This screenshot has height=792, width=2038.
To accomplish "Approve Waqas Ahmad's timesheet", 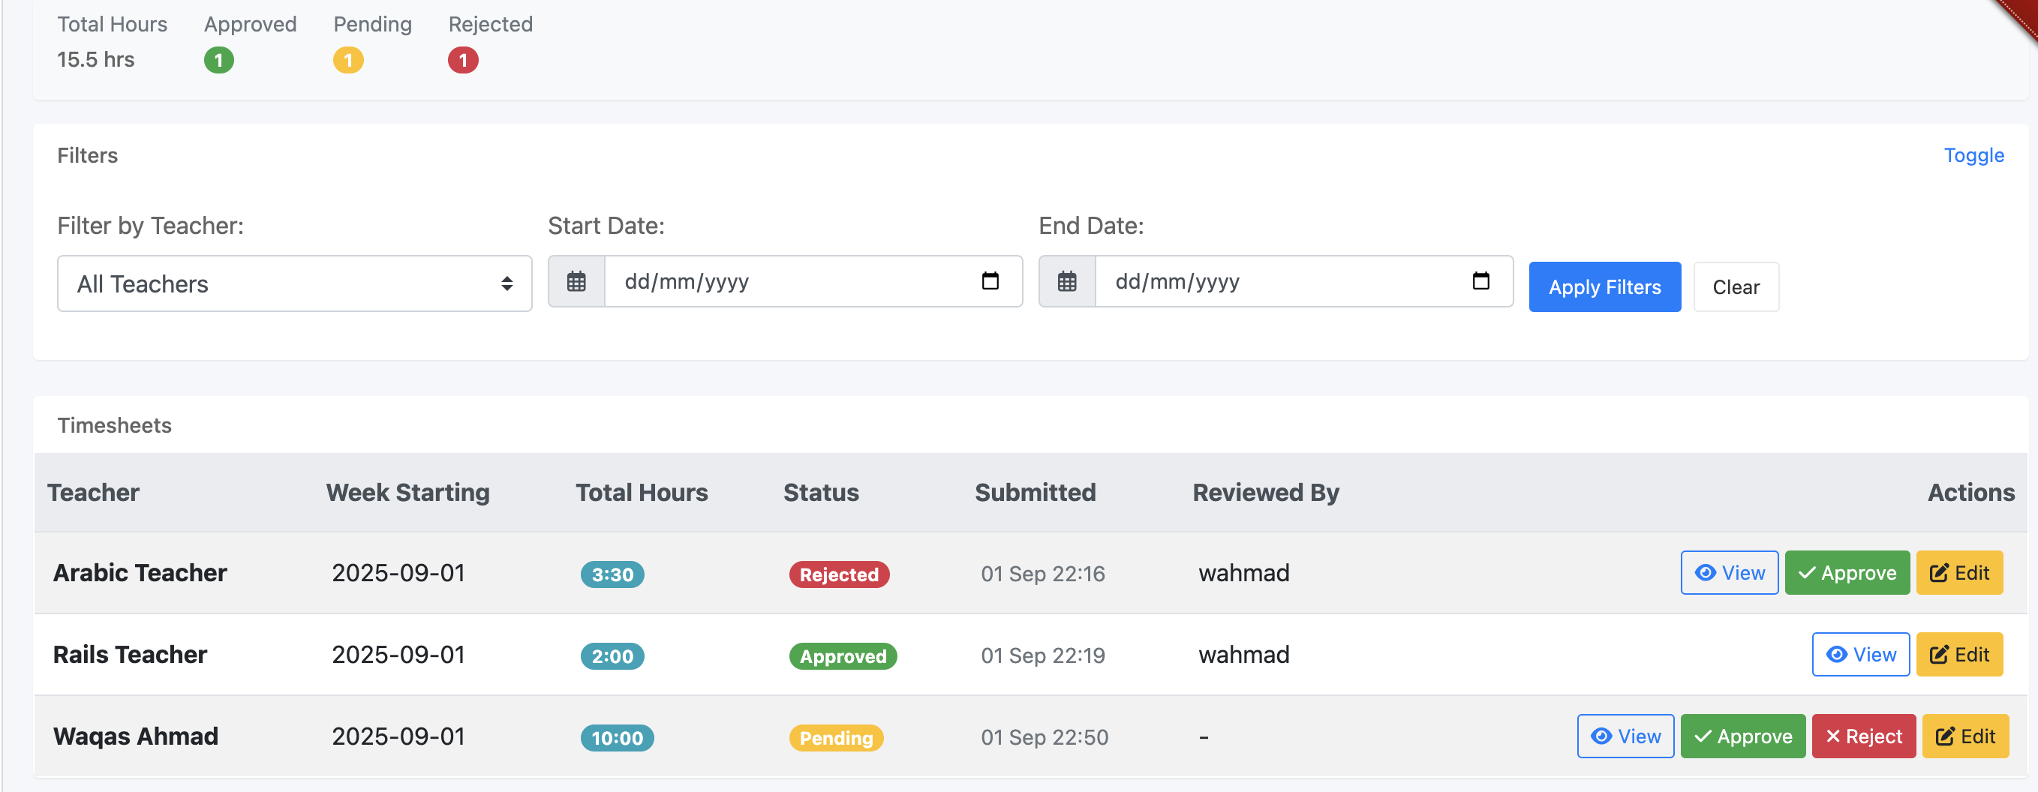I will 1742,736.
